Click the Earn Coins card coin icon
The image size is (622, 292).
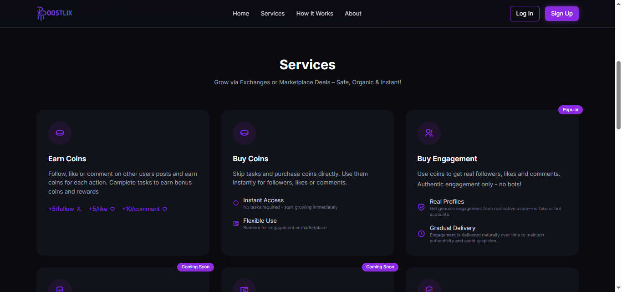click(60, 133)
